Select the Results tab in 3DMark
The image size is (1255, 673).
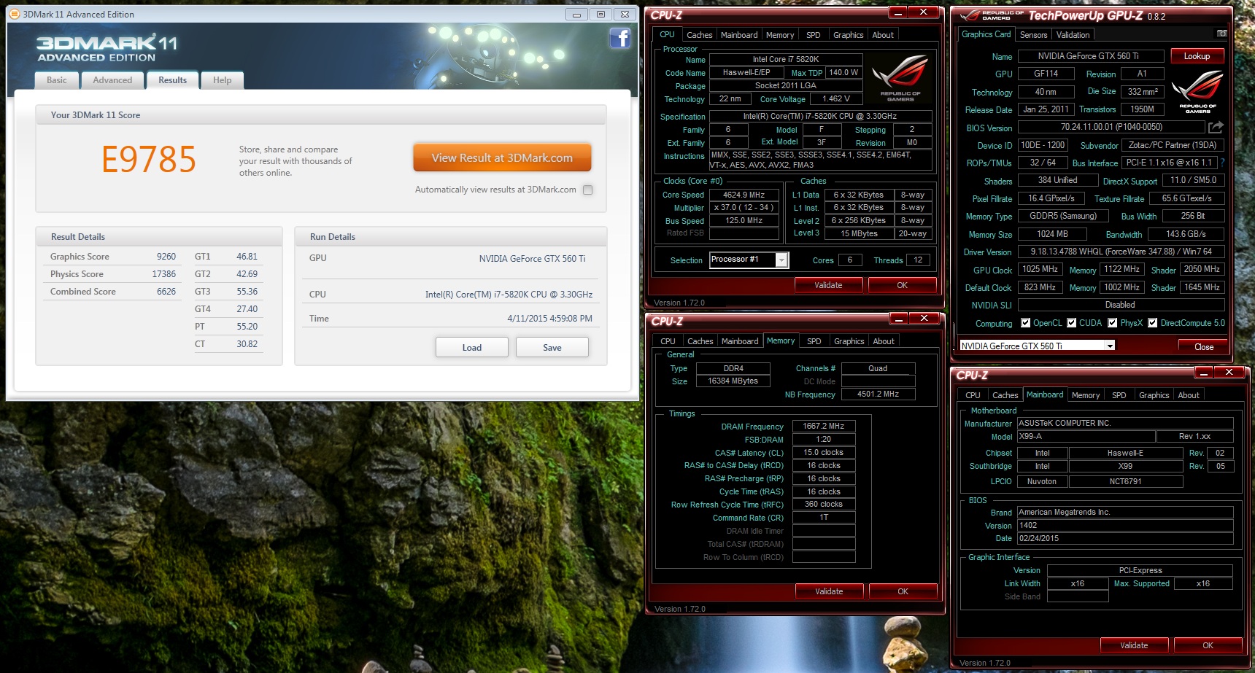pos(173,80)
